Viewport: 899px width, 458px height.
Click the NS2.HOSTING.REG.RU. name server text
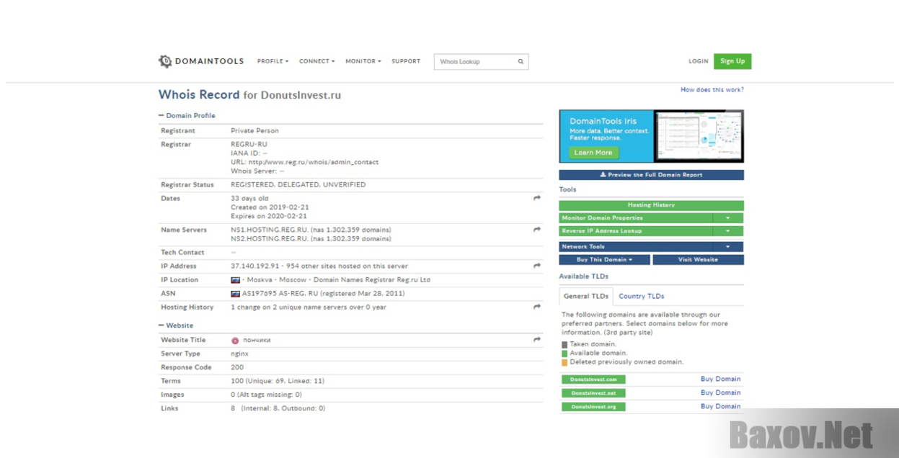click(x=270, y=238)
